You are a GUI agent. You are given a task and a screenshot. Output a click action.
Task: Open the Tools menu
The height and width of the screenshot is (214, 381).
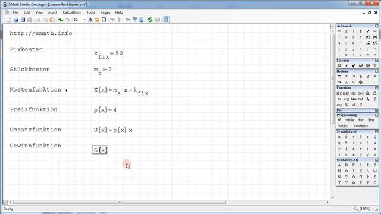click(90, 12)
